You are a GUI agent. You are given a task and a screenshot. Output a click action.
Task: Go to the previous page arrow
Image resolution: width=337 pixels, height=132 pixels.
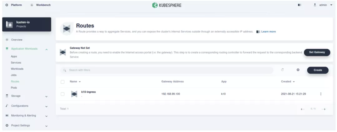pos(303,109)
